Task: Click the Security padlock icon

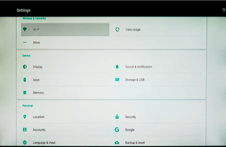Action: pos(117,117)
